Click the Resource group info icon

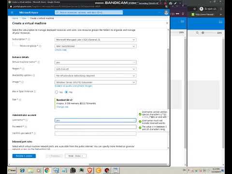(x=40, y=46)
